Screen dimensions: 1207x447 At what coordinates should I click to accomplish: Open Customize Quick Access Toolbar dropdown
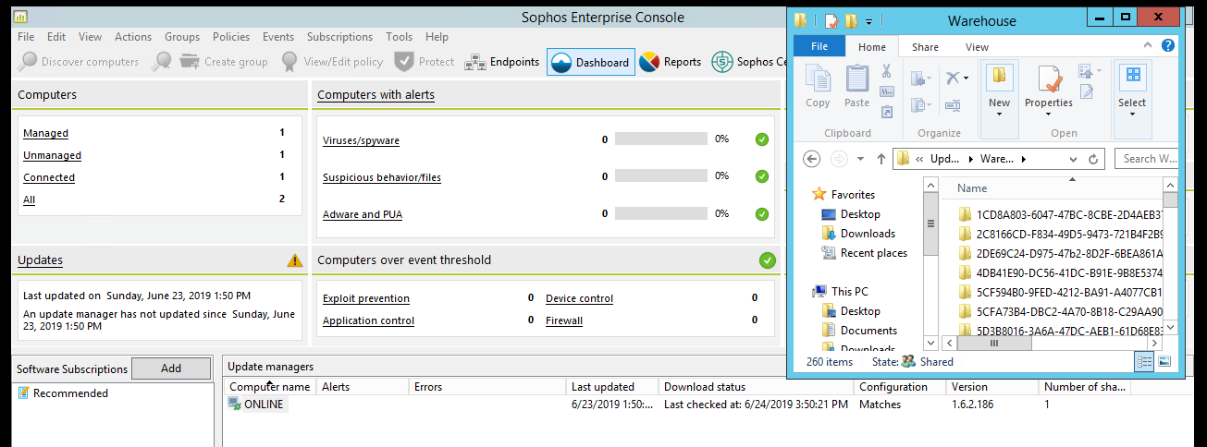[868, 20]
